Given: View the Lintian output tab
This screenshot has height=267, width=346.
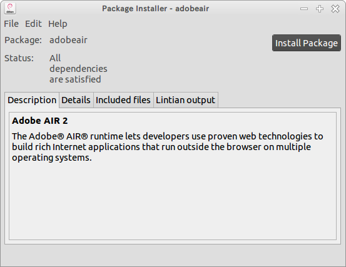Looking at the screenshot, I should pyautogui.click(x=186, y=100).
